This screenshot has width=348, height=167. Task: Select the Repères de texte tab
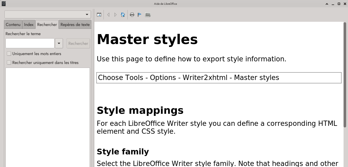pos(75,25)
